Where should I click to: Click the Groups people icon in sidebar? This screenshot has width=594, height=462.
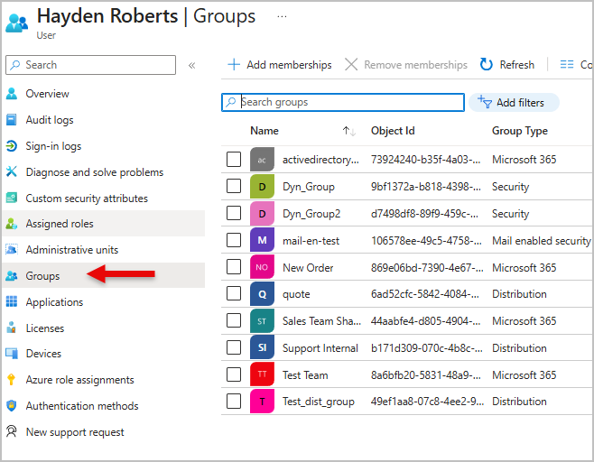[12, 276]
